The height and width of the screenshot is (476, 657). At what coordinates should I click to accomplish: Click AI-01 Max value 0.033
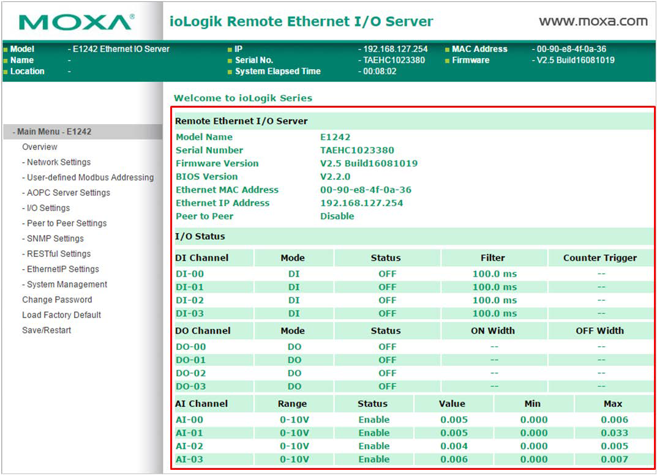click(x=614, y=433)
